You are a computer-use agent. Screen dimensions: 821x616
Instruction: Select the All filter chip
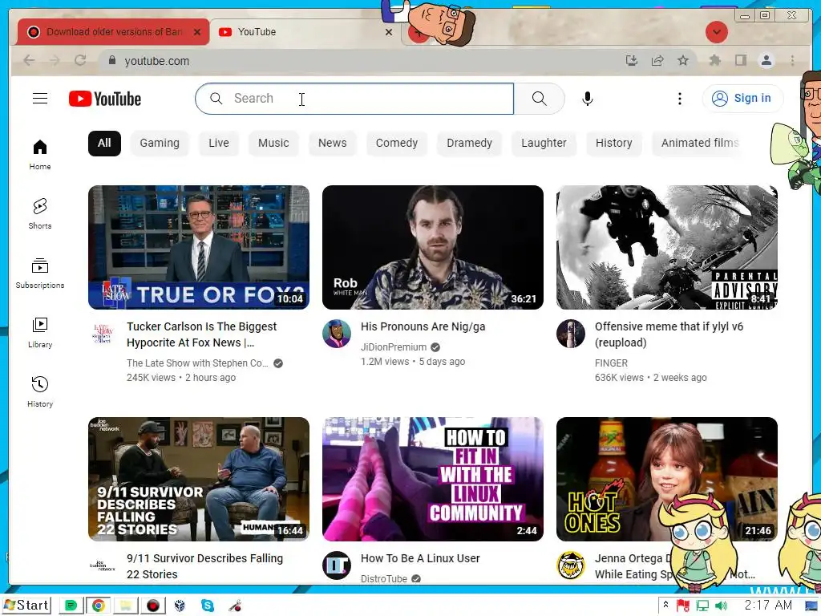pos(104,143)
